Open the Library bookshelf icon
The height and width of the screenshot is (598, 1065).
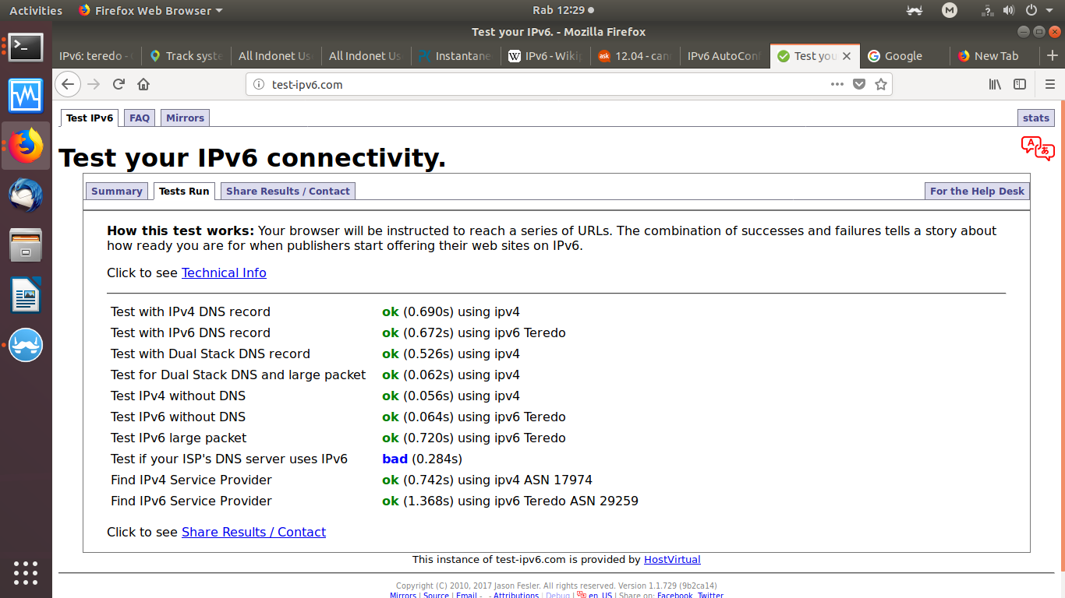tap(995, 84)
